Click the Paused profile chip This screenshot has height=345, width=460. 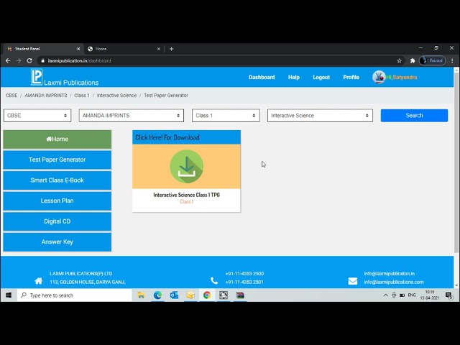433,60
